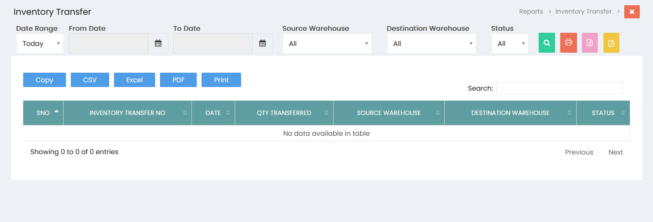Click the Reports breadcrumb link
The width and height of the screenshot is (653, 222).
click(531, 12)
